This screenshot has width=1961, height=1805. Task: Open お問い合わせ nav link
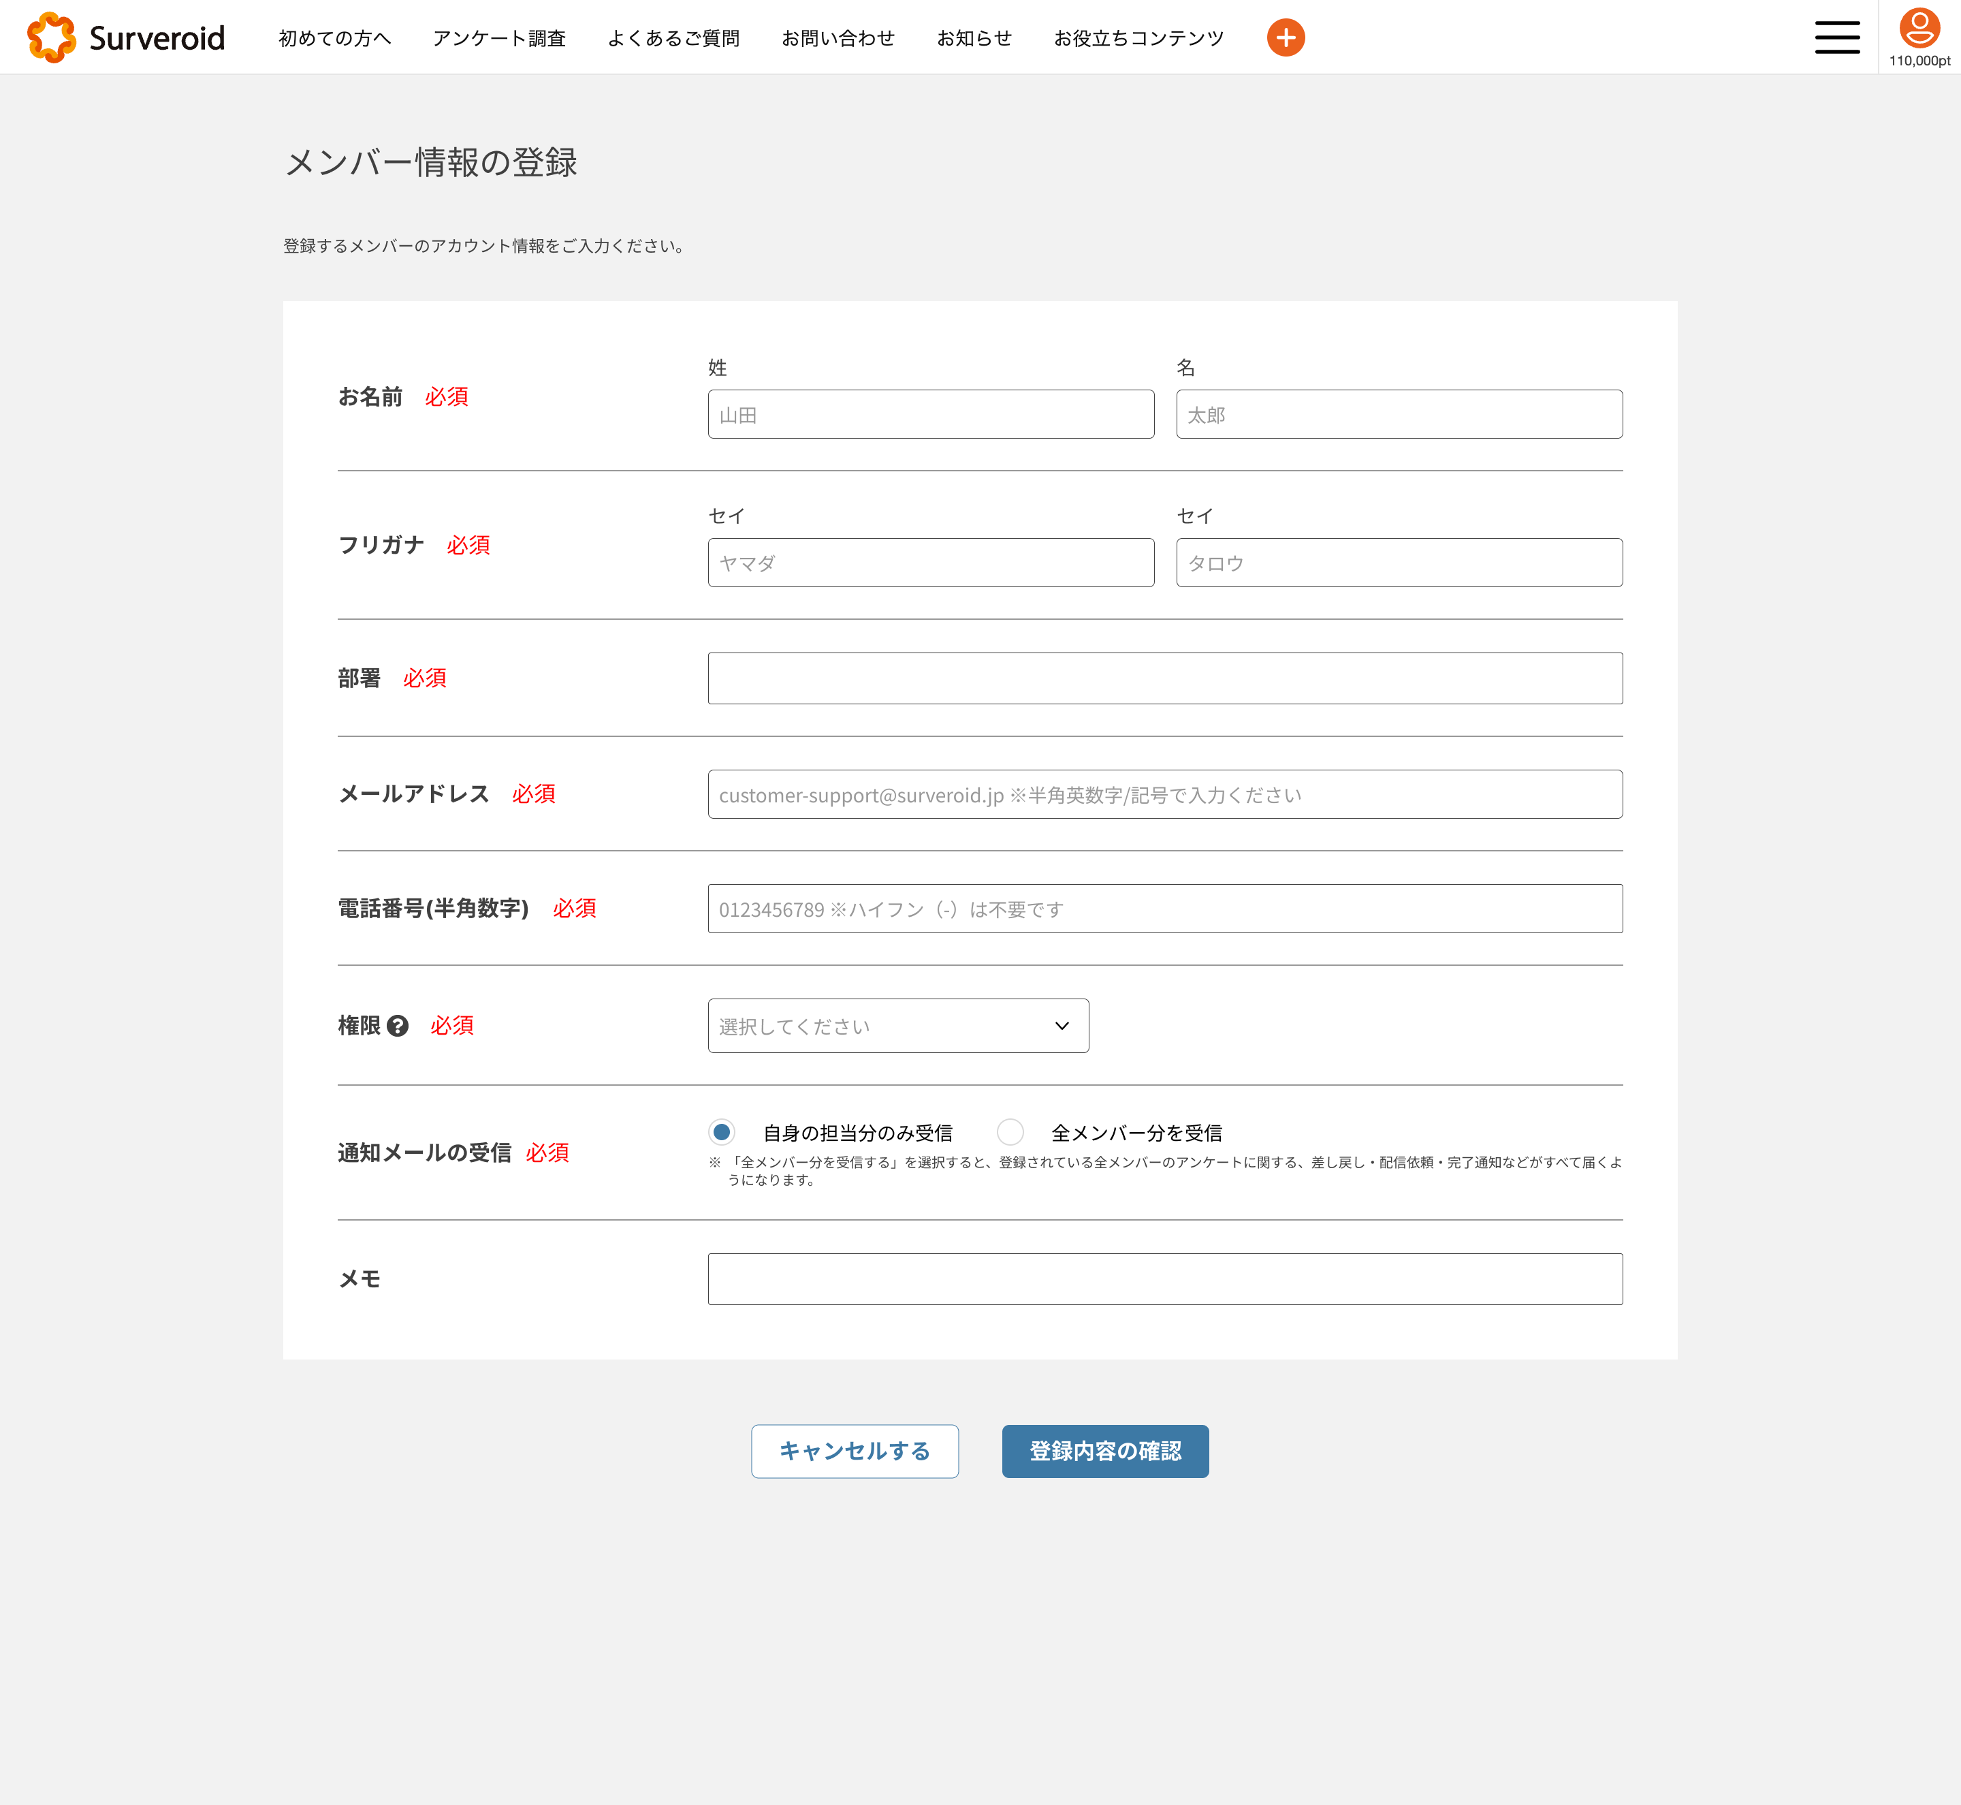click(x=837, y=38)
